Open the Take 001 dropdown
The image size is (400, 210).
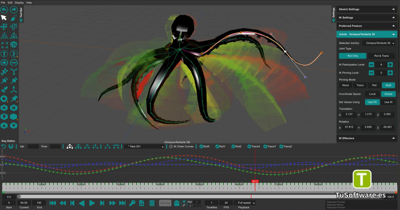tap(144, 146)
